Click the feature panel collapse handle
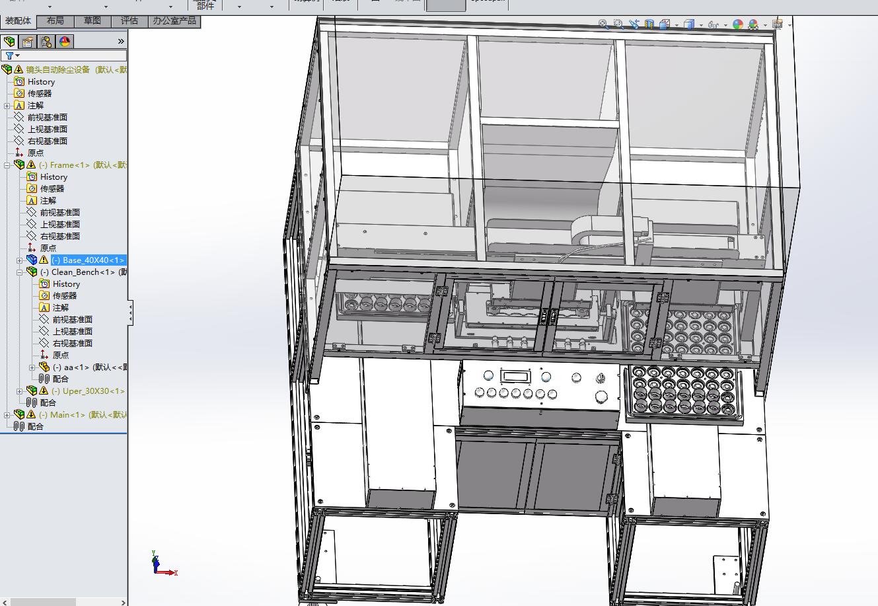This screenshot has height=606, width=878. click(x=130, y=313)
